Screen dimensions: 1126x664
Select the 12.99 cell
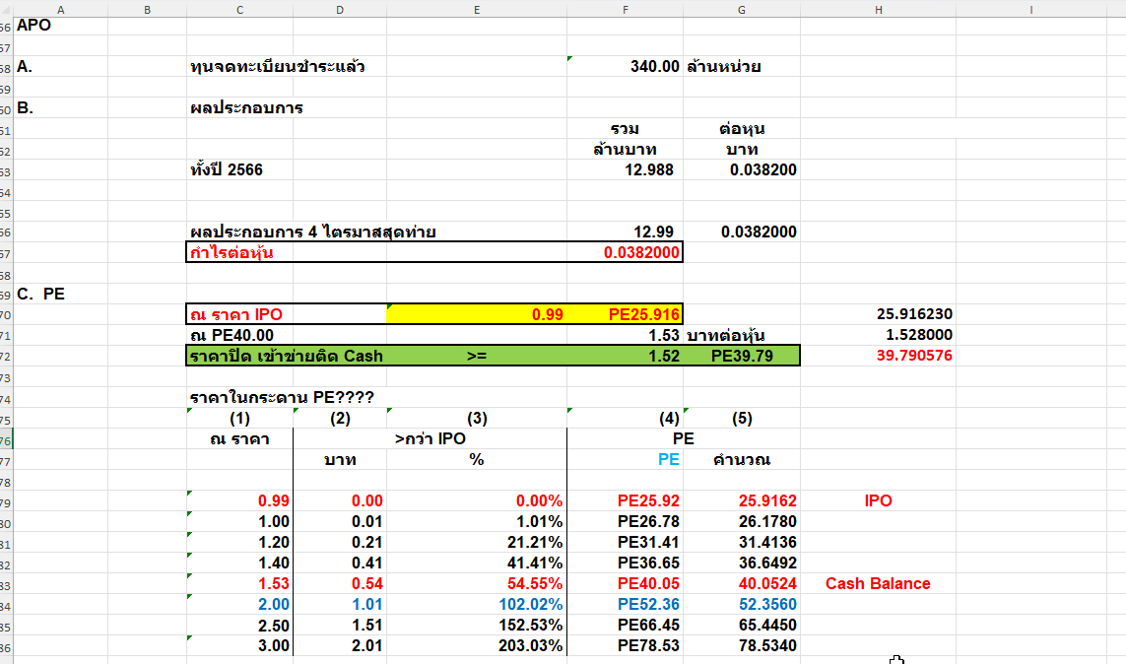click(626, 232)
